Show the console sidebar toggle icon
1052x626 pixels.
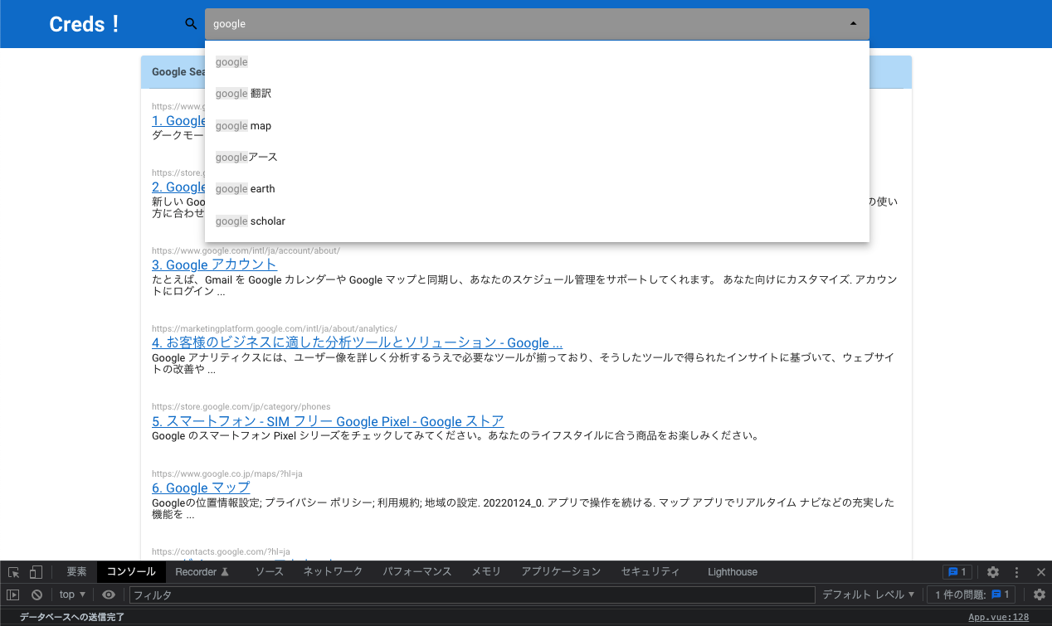(13, 594)
